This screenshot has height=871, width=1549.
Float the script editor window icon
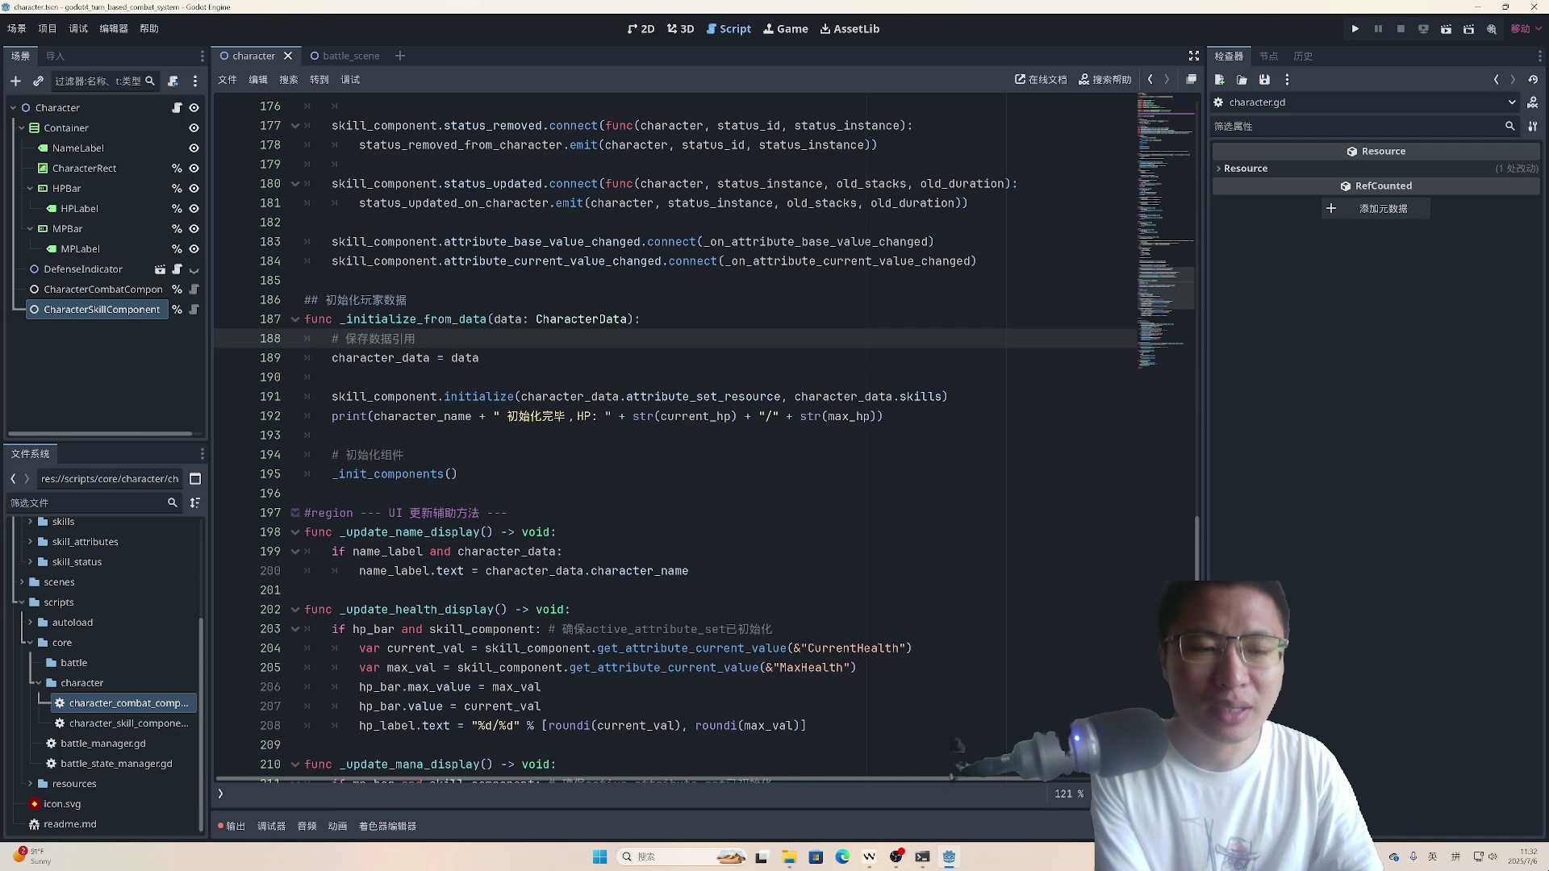(1192, 80)
